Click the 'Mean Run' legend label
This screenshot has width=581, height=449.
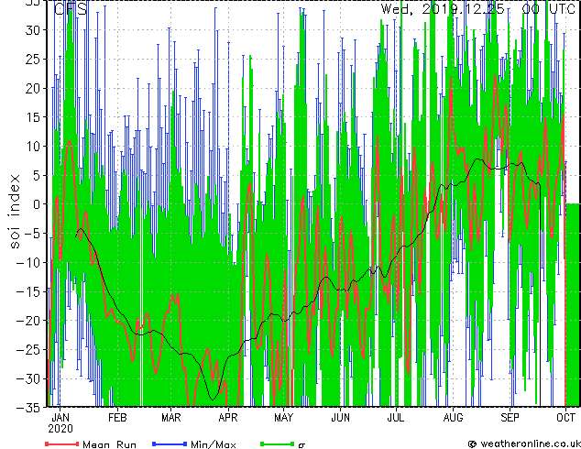[109, 444]
